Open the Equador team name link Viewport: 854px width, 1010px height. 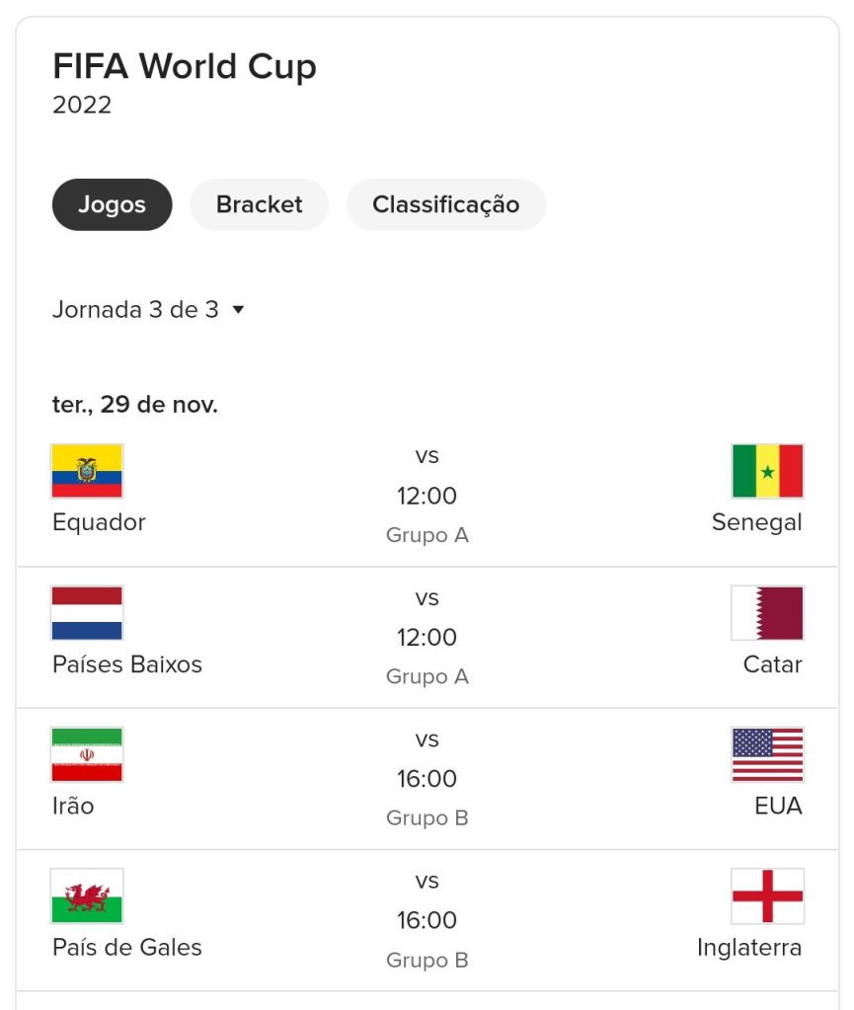(x=99, y=522)
